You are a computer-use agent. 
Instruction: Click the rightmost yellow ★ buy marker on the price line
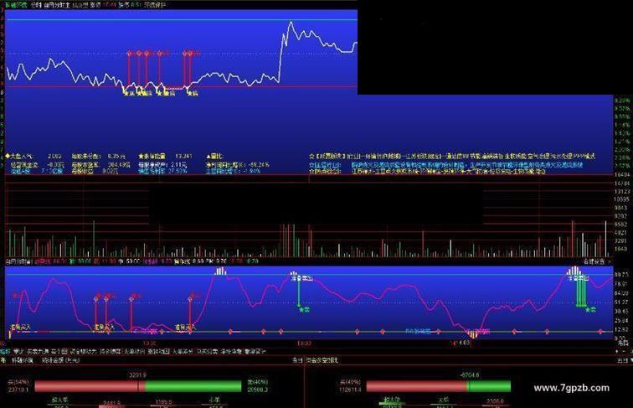(x=193, y=93)
